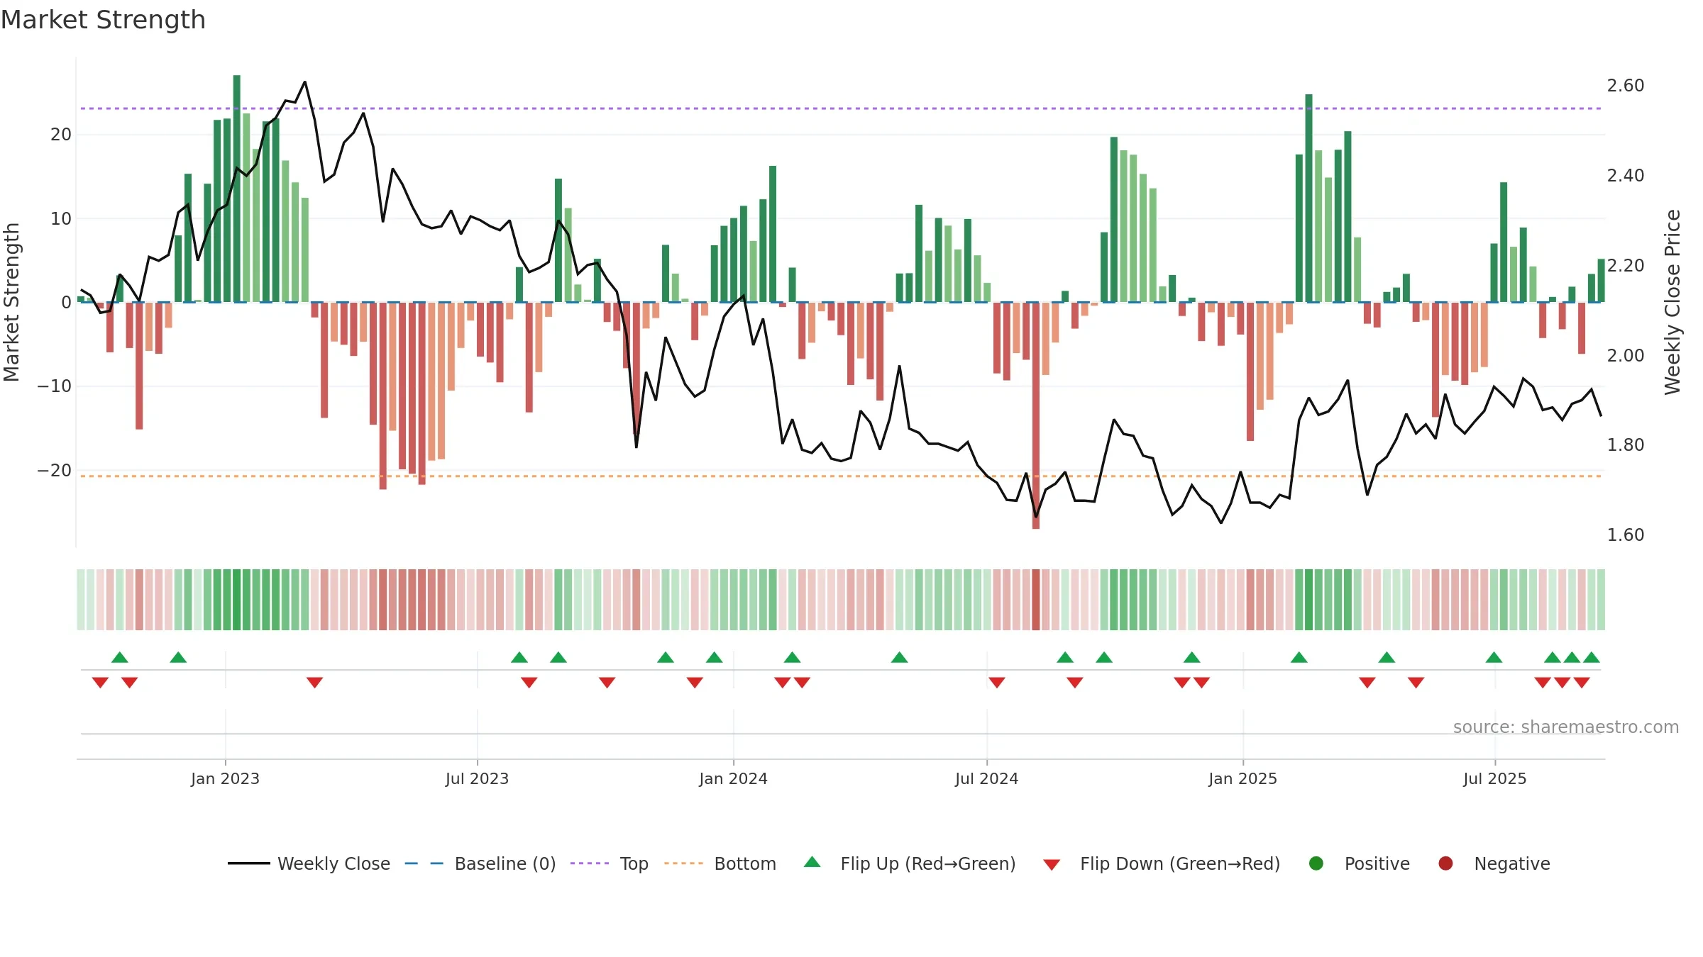The image size is (1703, 957).
Task: Click the Jul 2023 x-axis label
Action: coord(477,778)
